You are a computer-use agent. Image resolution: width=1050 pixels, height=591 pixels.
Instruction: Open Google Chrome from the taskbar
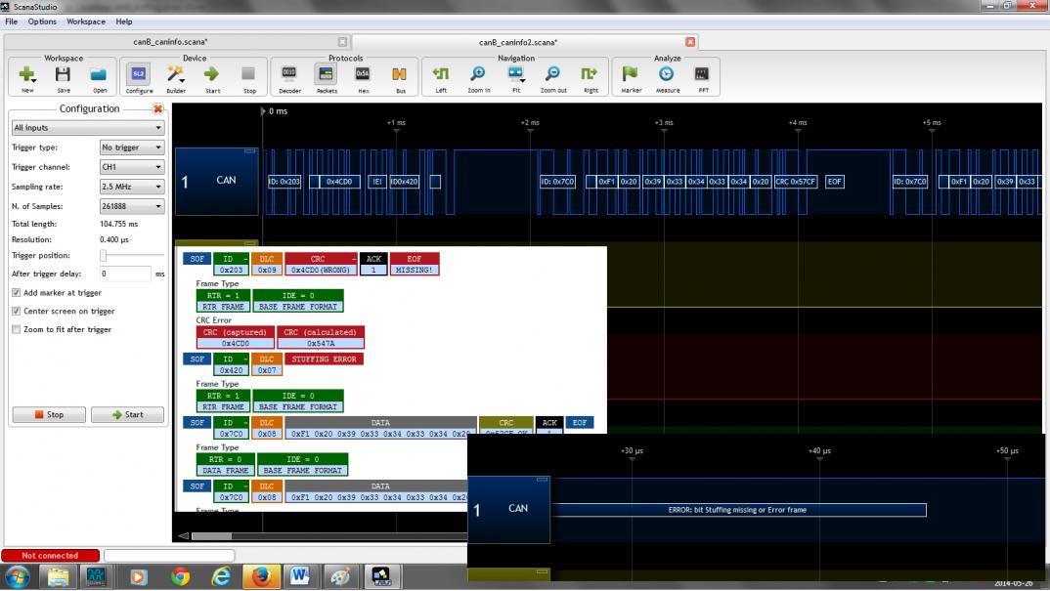click(180, 576)
